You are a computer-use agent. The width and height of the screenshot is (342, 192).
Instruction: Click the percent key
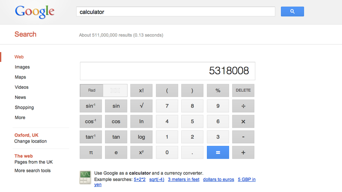[x=218, y=90]
